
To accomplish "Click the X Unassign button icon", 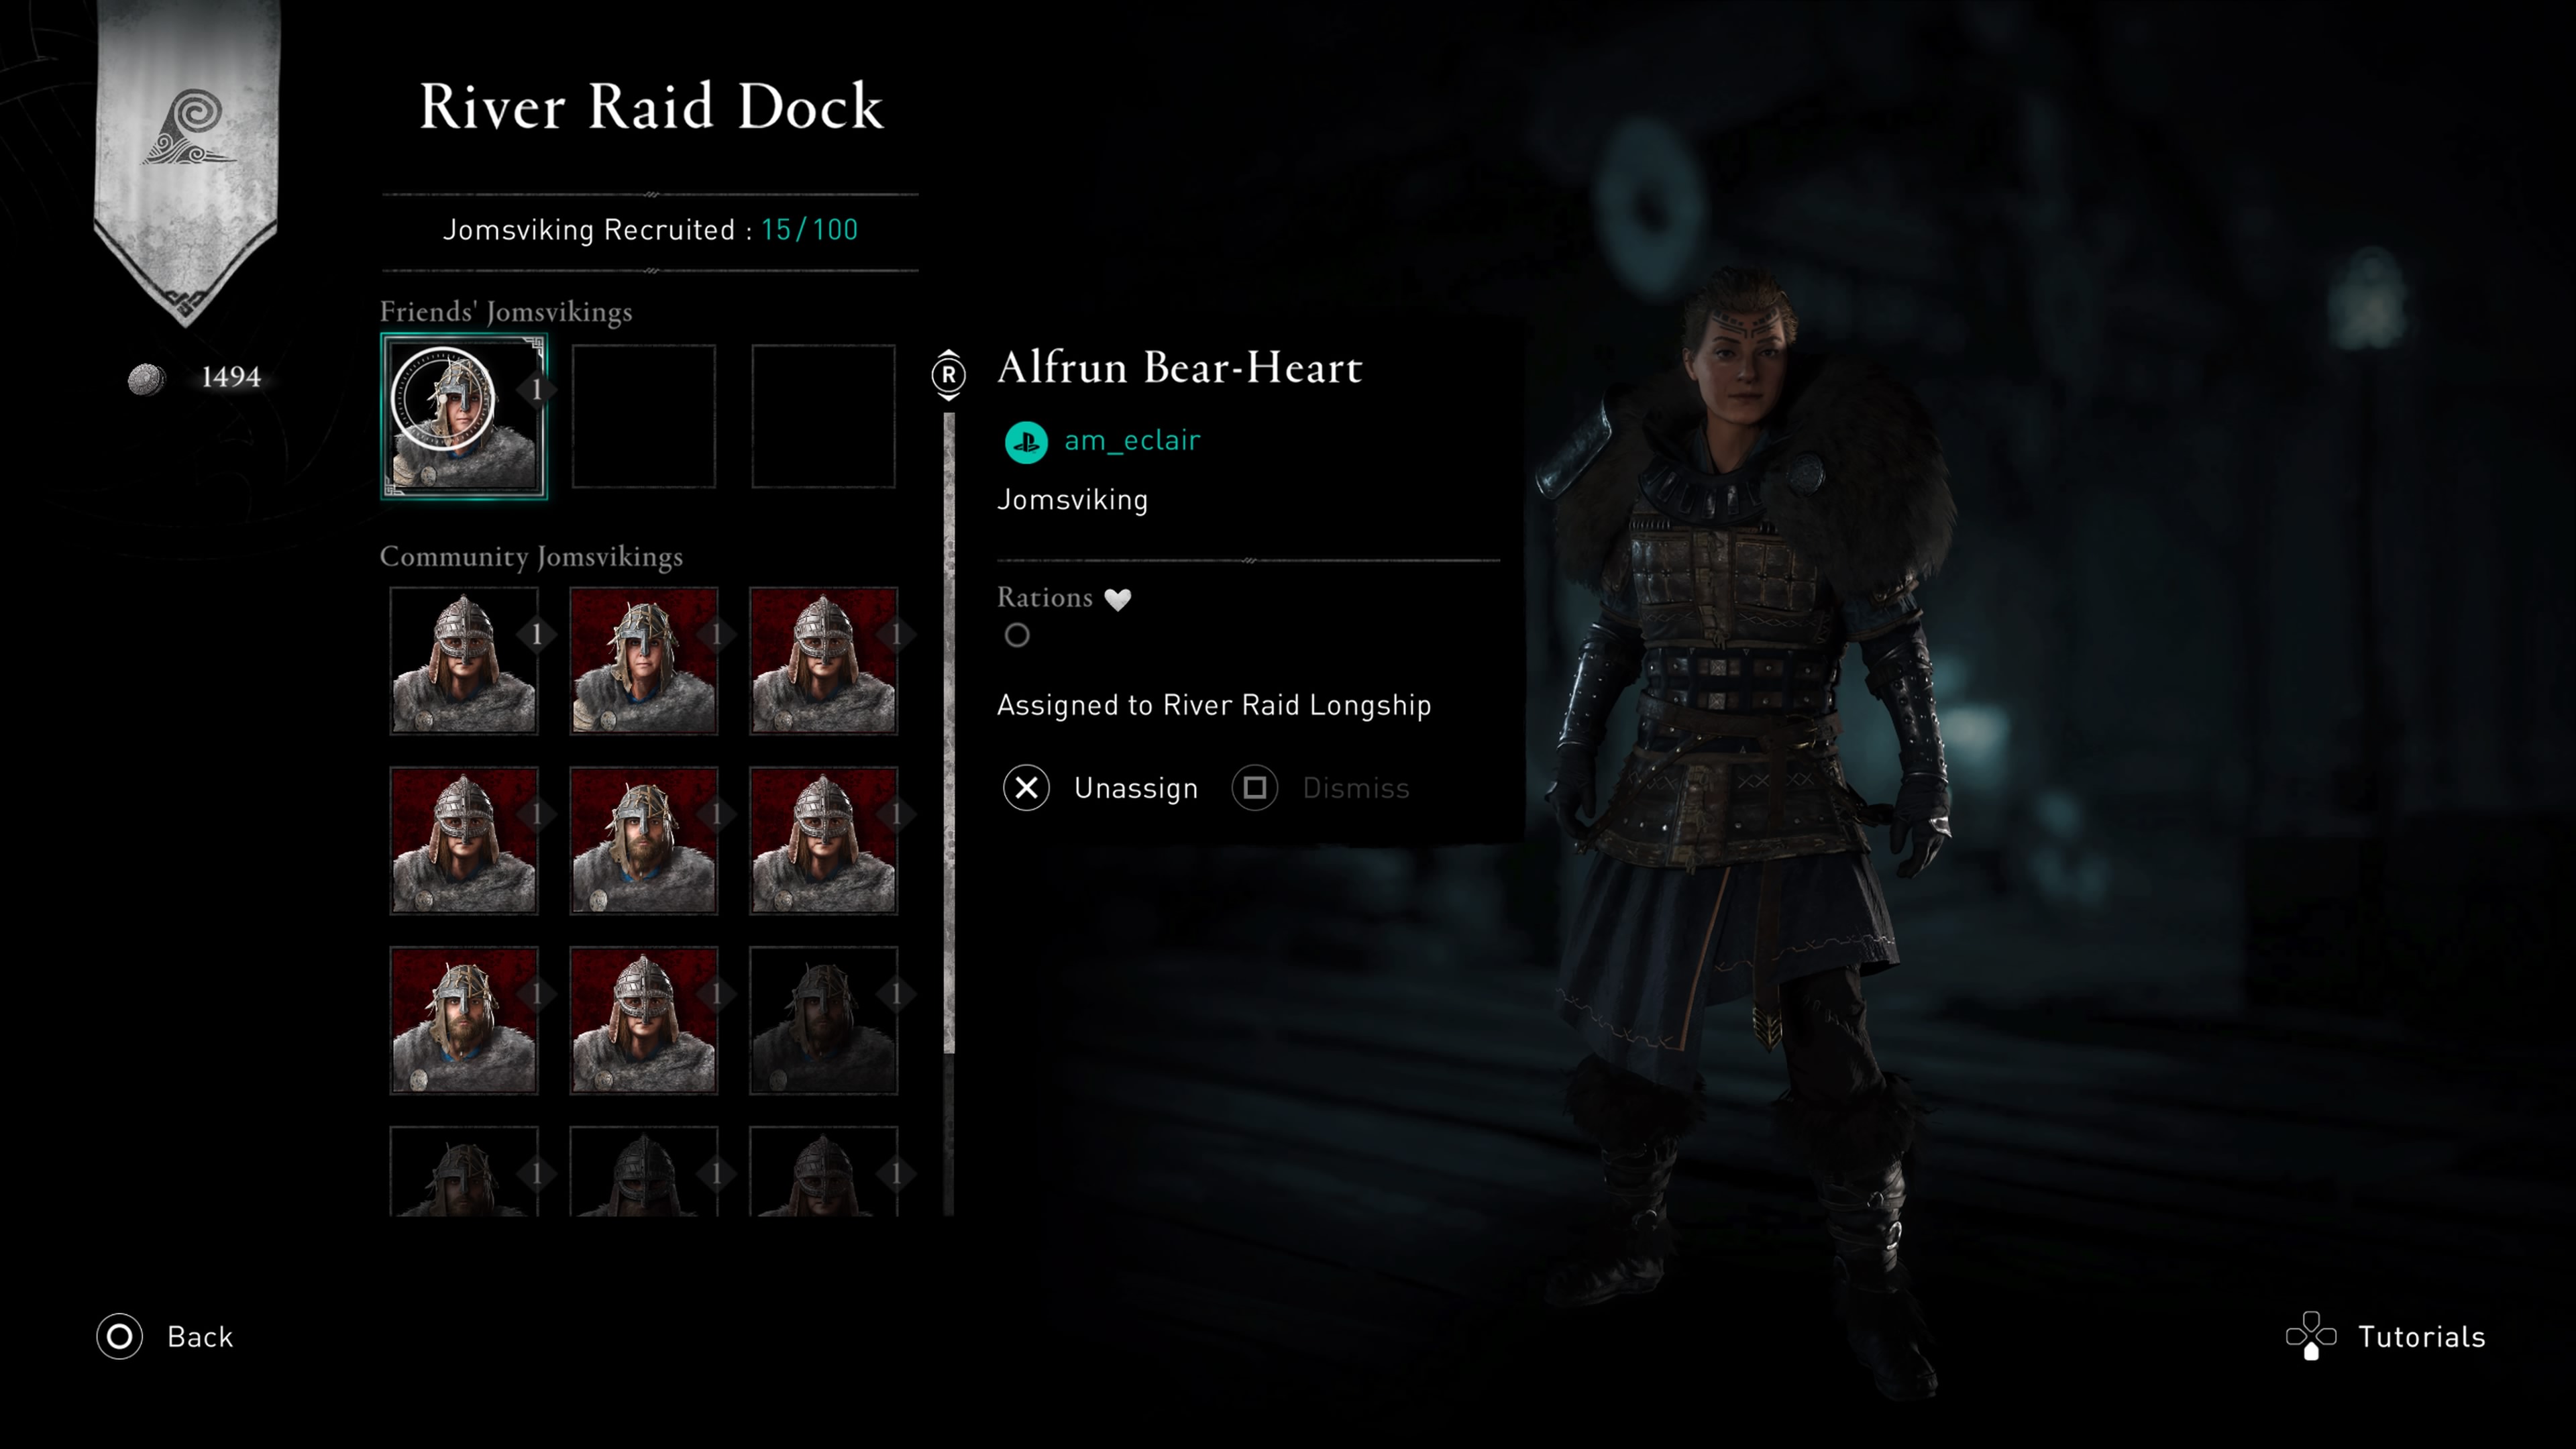I will point(1026,788).
